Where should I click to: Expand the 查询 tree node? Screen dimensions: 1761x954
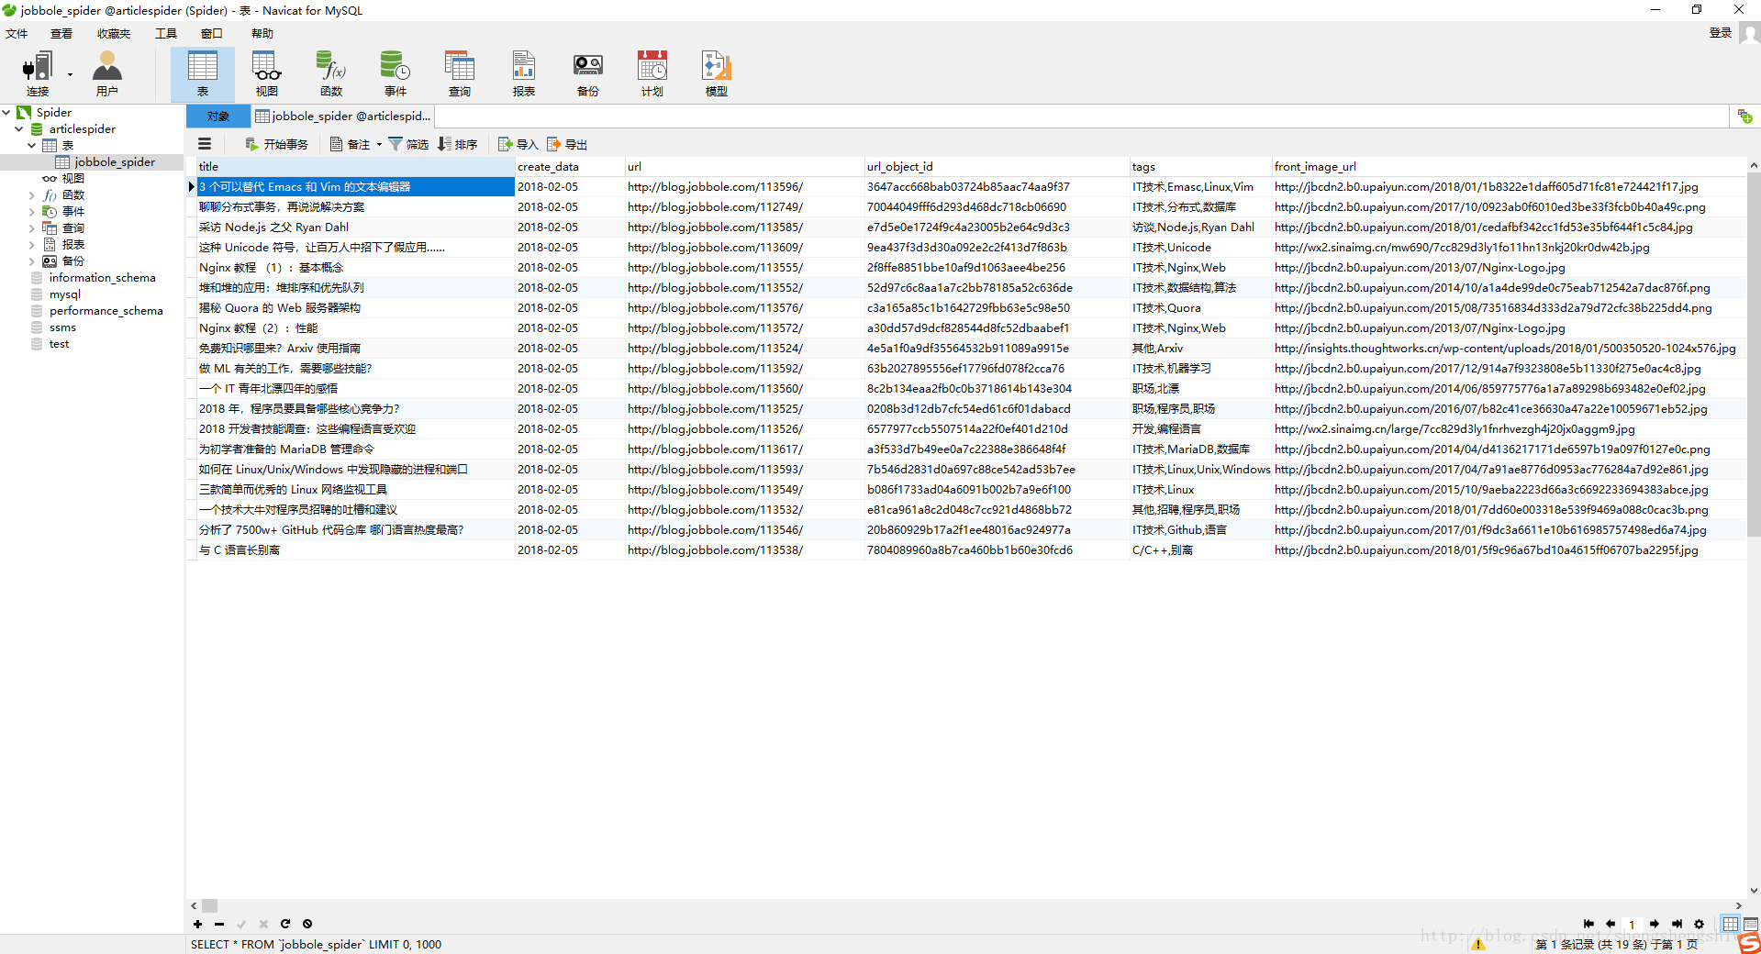(31, 228)
